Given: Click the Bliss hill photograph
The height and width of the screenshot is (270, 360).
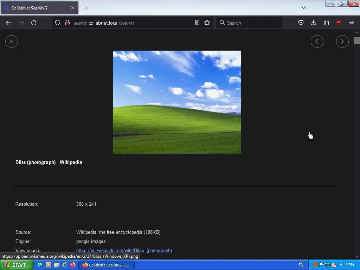Looking at the screenshot, I should point(177,102).
